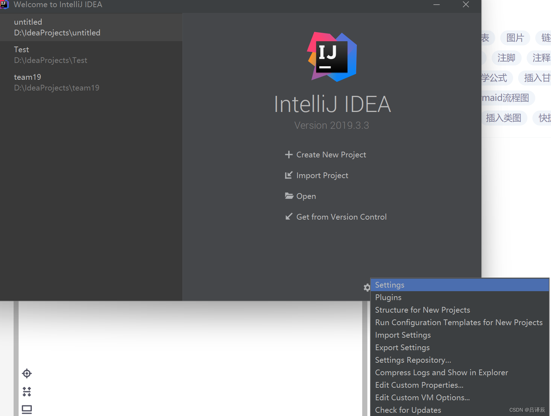This screenshot has width=551, height=416.
Task: Click the crosshair target icon in background window
Action: [27, 373]
